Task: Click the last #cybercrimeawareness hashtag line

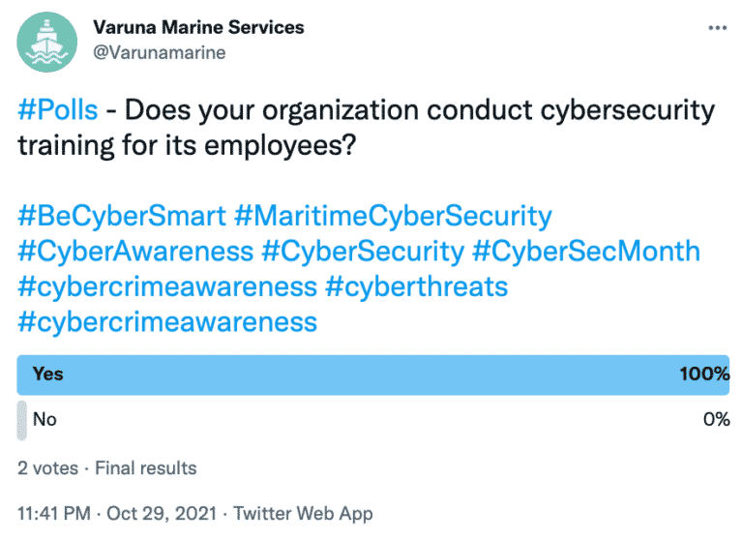Action: click(167, 320)
